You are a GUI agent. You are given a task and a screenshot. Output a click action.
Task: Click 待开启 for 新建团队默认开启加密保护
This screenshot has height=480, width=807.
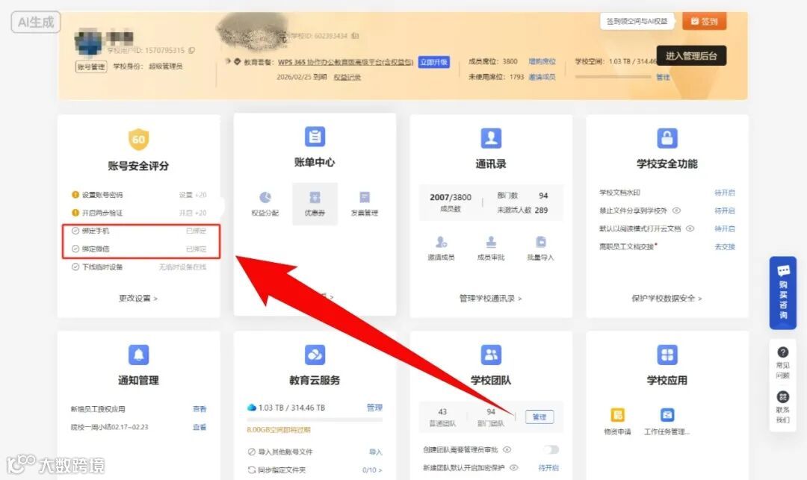548,467
